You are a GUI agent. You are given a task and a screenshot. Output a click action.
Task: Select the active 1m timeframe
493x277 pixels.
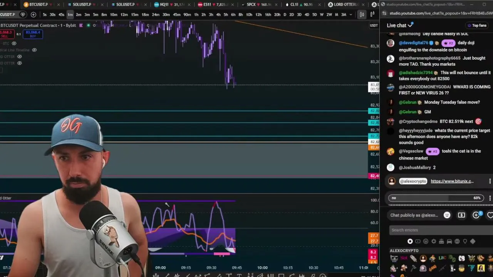pyautogui.click(x=70, y=15)
